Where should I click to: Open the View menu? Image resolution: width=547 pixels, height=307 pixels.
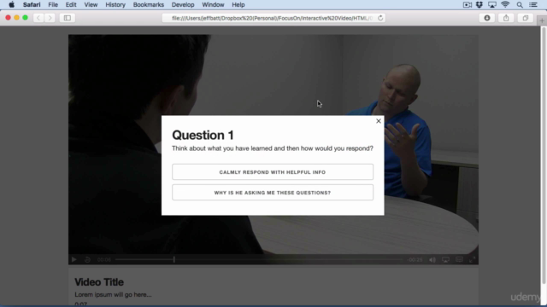click(x=91, y=5)
